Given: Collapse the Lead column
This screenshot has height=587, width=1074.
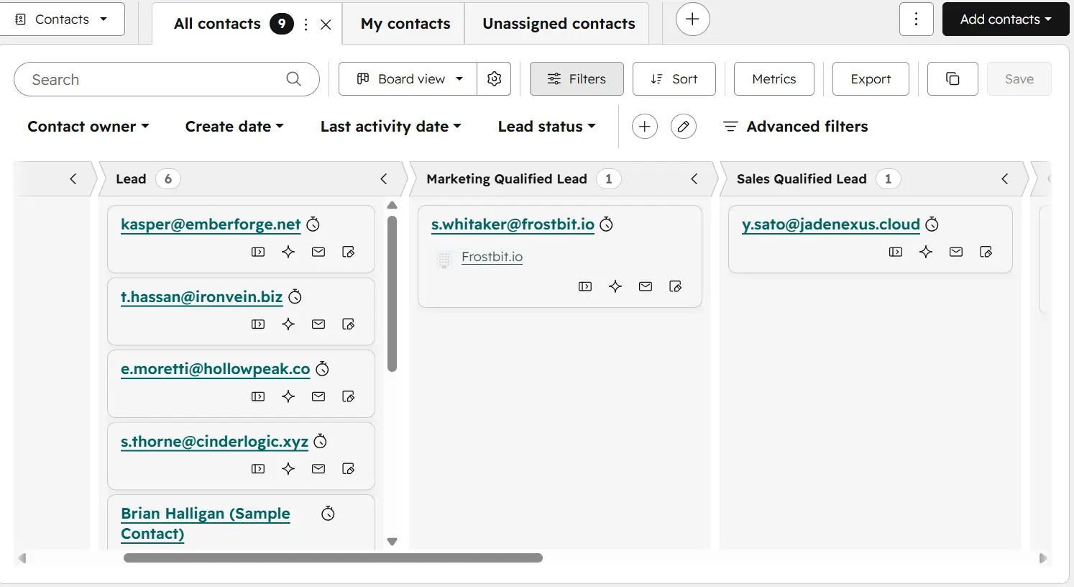Looking at the screenshot, I should pyautogui.click(x=384, y=179).
